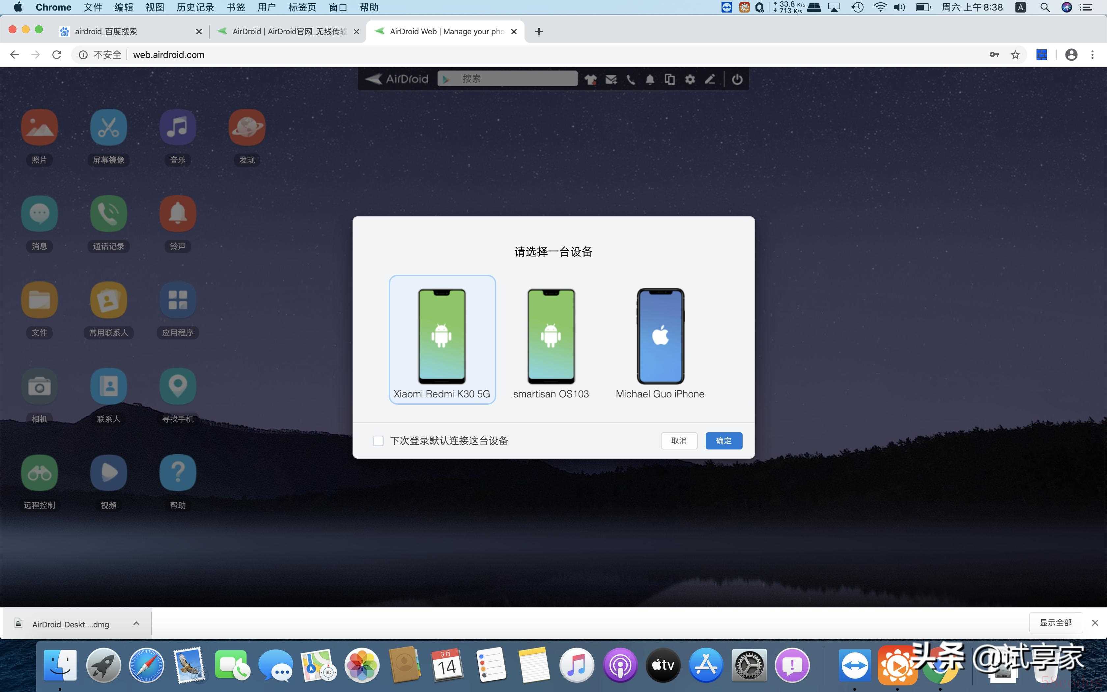Viewport: 1107px width, 692px height.
Task: Open the 铃声 ringtone bell icon
Action: coord(178,214)
